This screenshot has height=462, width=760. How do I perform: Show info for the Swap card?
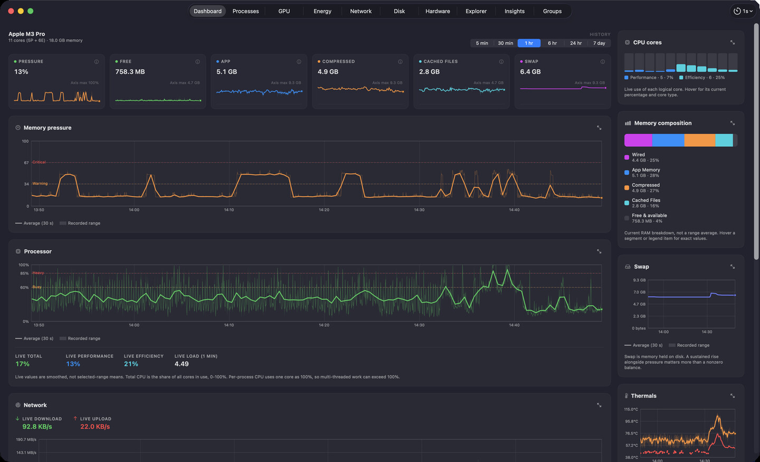pyautogui.click(x=603, y=62)
